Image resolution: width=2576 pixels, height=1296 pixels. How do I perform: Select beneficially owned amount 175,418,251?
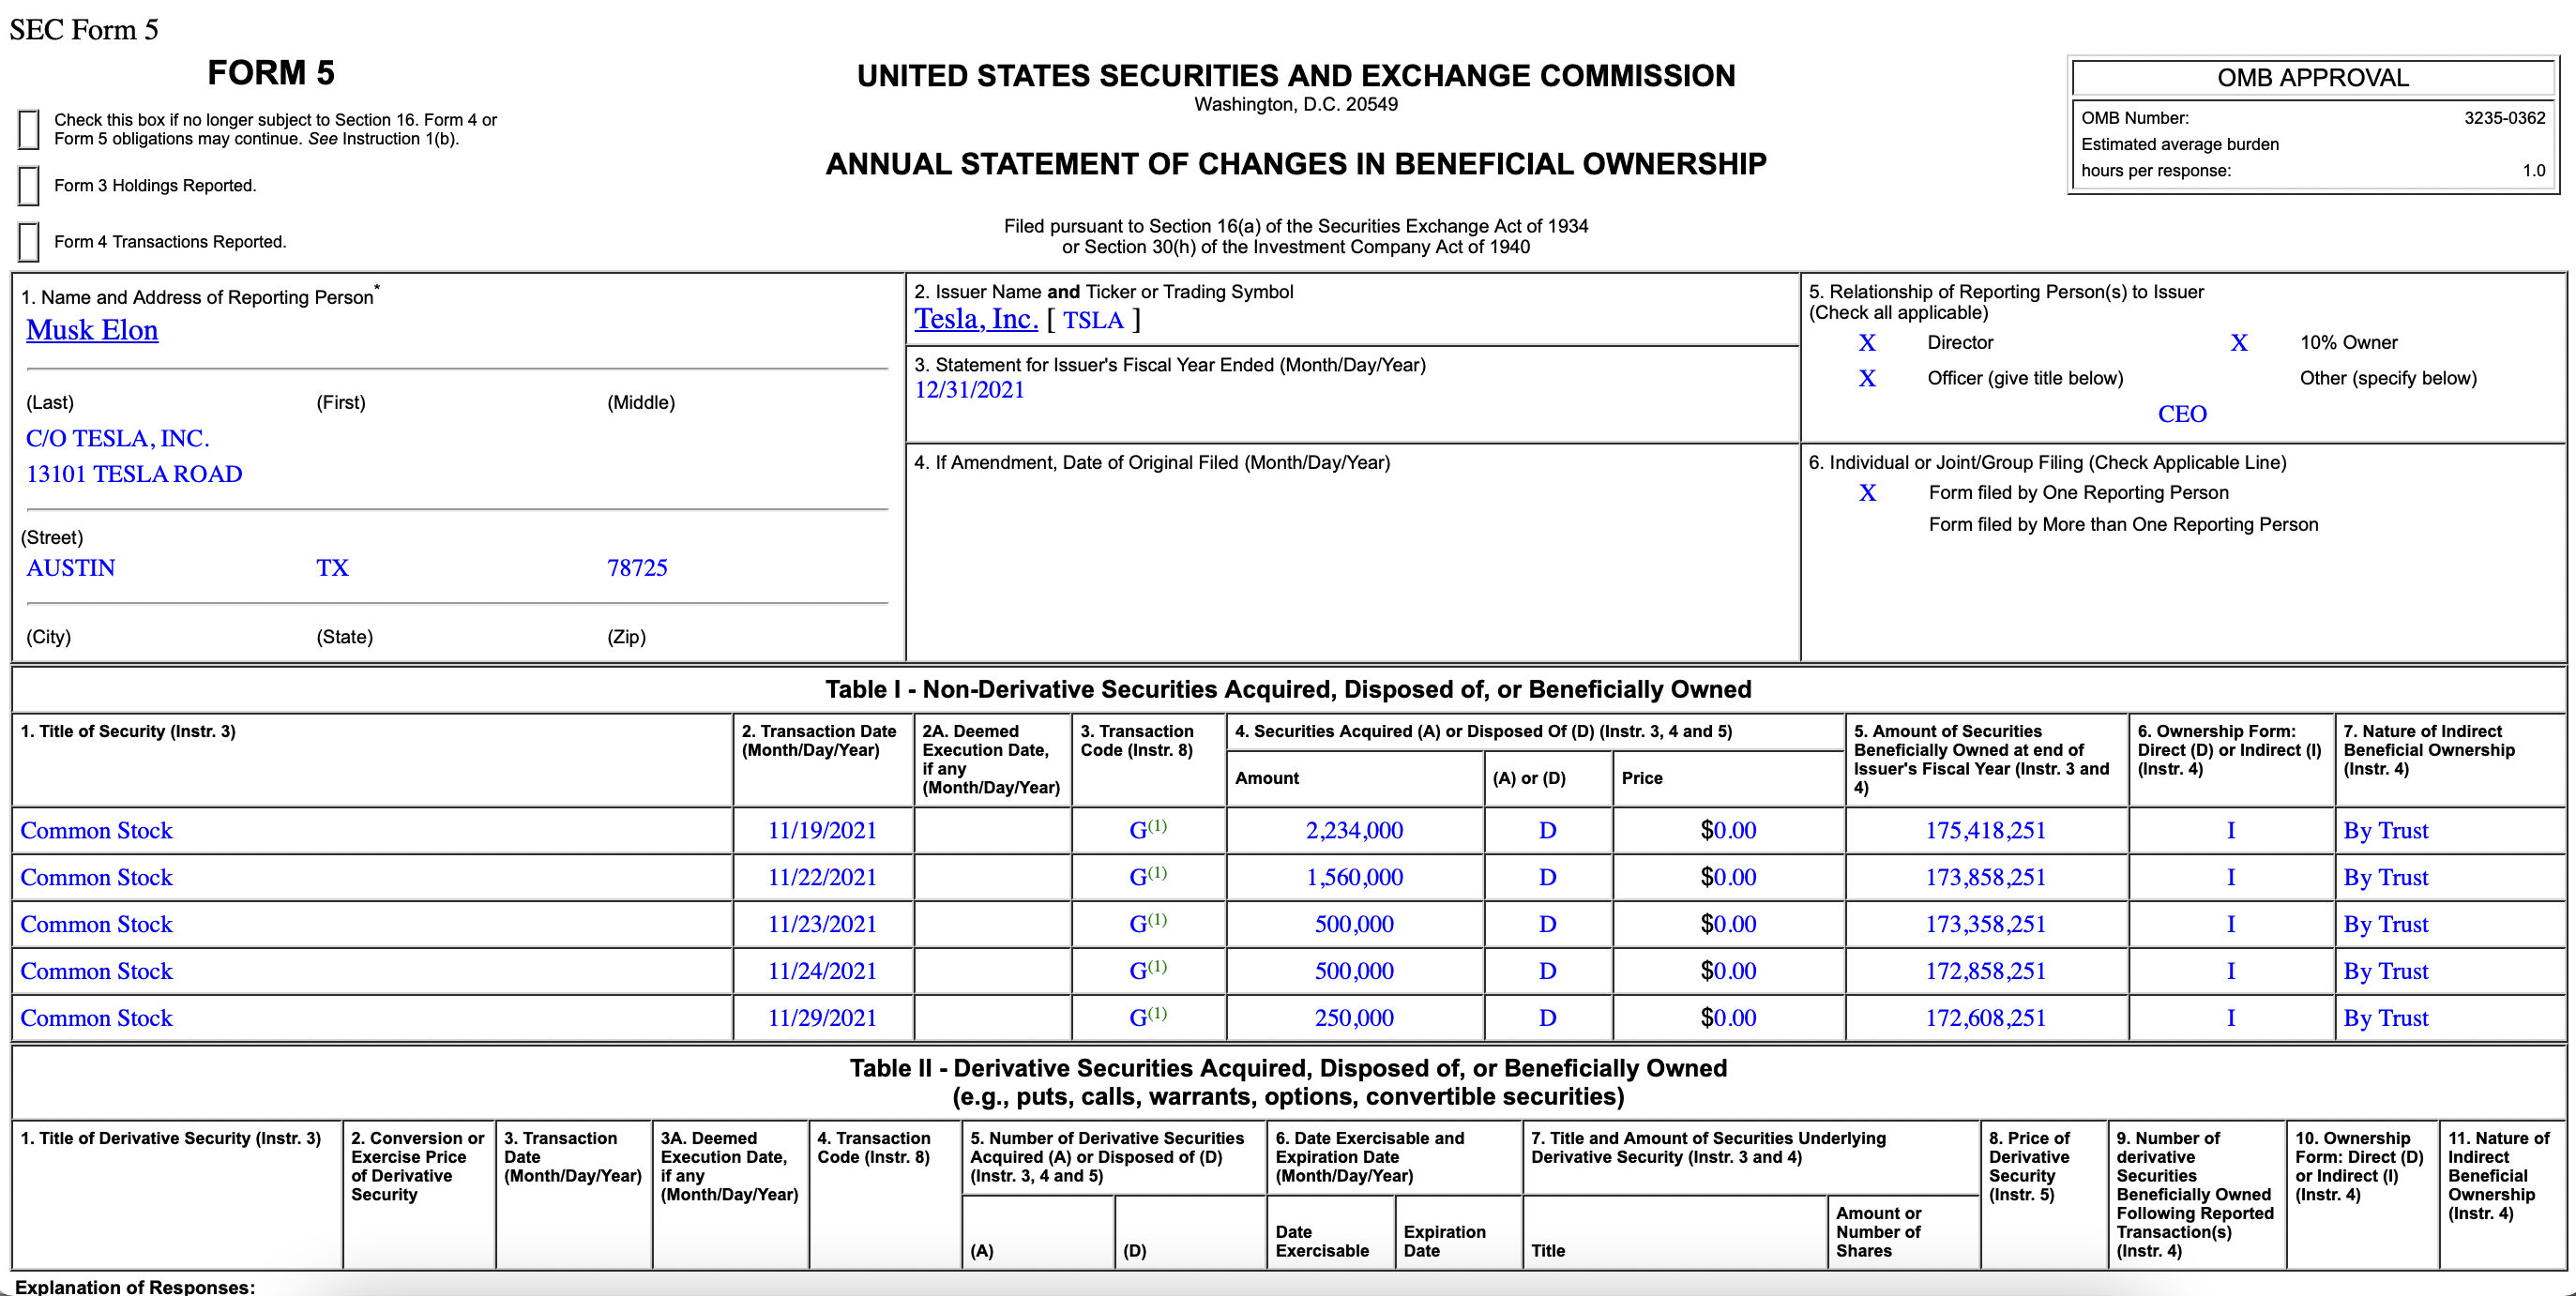1985,831
